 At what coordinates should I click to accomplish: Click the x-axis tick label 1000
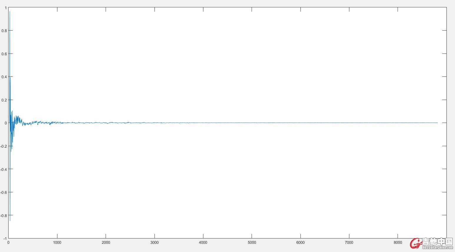(57, 243)
